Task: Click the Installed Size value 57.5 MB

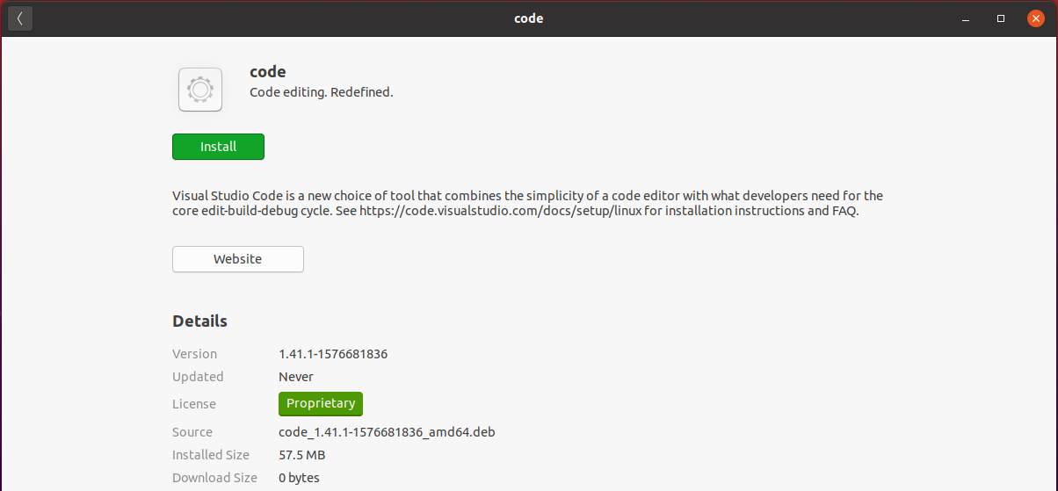Action: (x=302, y=455)
